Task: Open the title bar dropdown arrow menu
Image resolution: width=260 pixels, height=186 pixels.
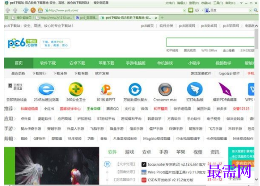Action: (x=241, y=3)
